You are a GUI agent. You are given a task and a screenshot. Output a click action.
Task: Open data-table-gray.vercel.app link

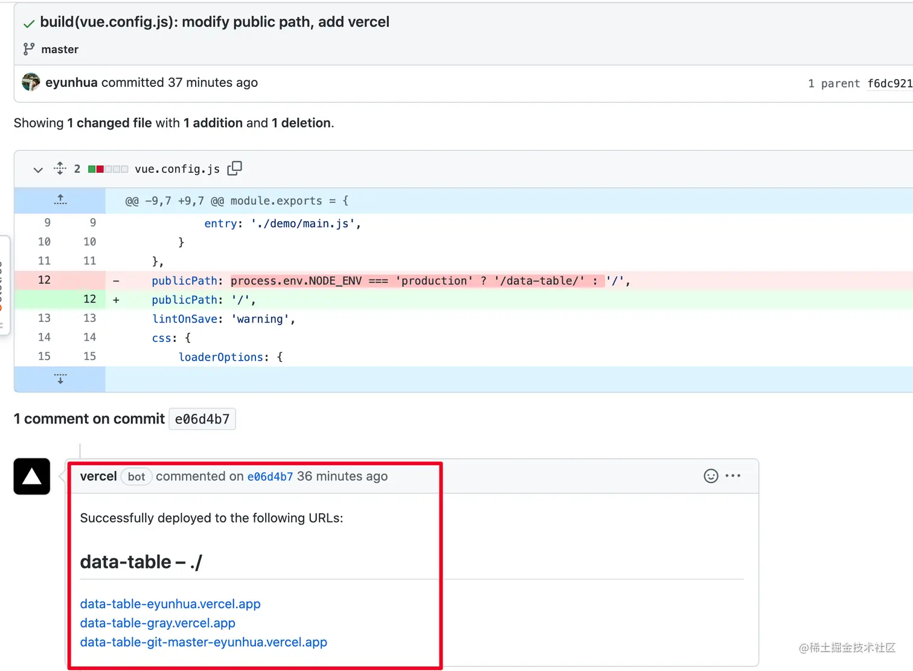coord(158,623)
